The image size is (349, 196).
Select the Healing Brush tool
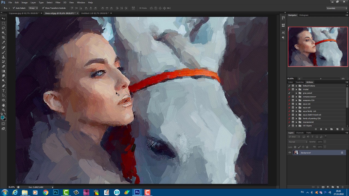click(4, 48)
